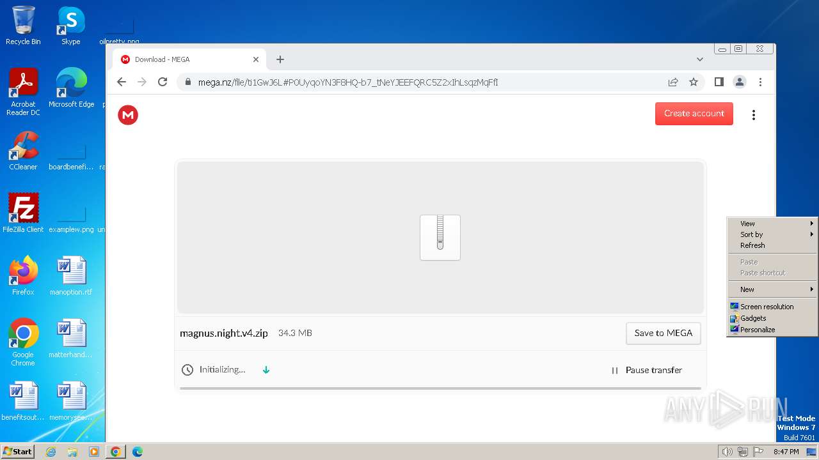Viewport: 819px width, 460px height.
Task: Select manoption.rtf desktop file
Action: pos(71,275)
